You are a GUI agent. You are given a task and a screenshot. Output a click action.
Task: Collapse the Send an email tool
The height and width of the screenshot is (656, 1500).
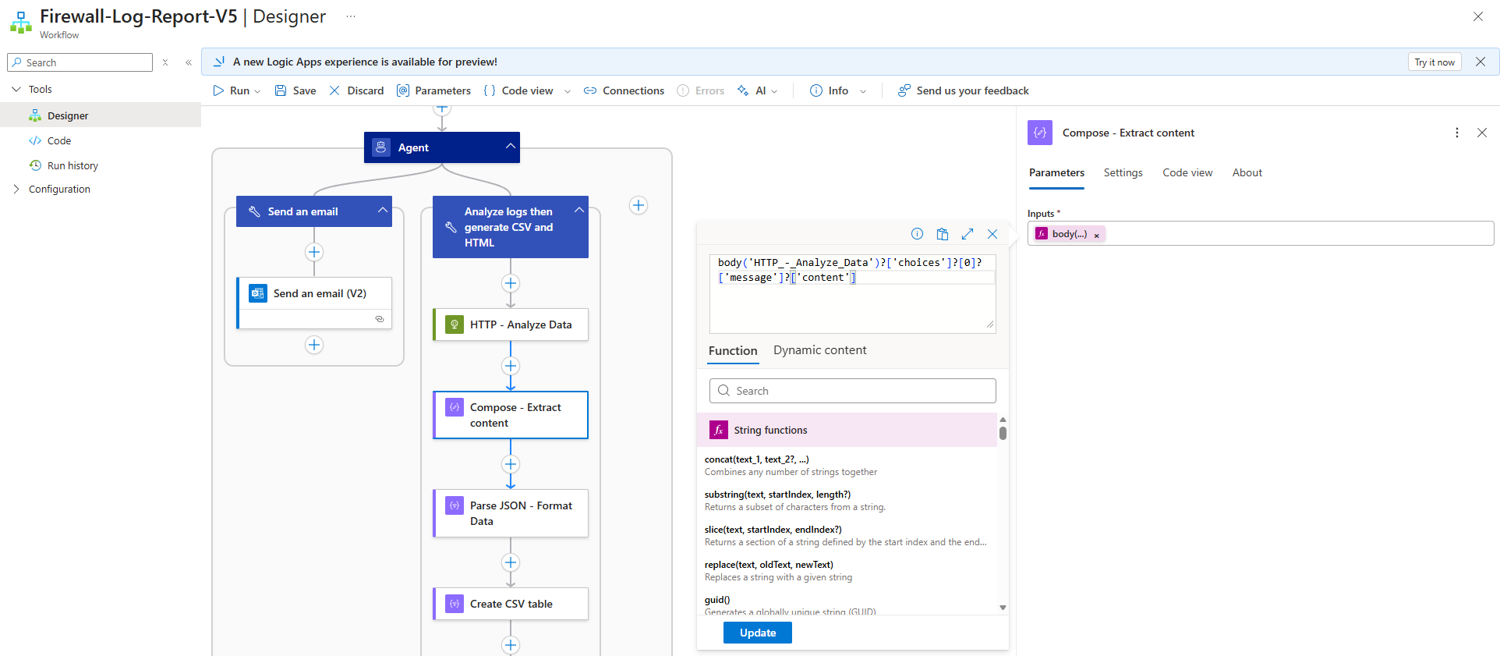coord(382,211)
